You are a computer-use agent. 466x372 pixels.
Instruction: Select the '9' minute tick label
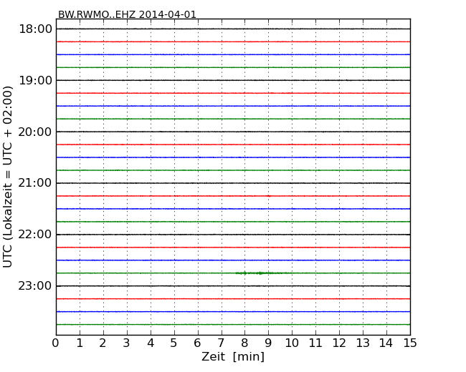click(268, 343)
